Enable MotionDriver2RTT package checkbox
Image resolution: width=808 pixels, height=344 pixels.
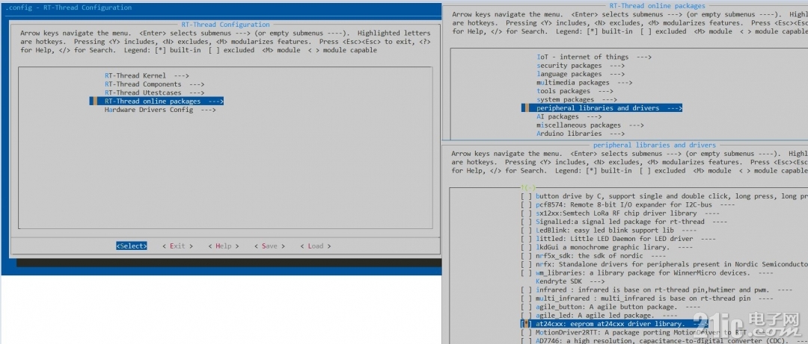pos(526,333)
